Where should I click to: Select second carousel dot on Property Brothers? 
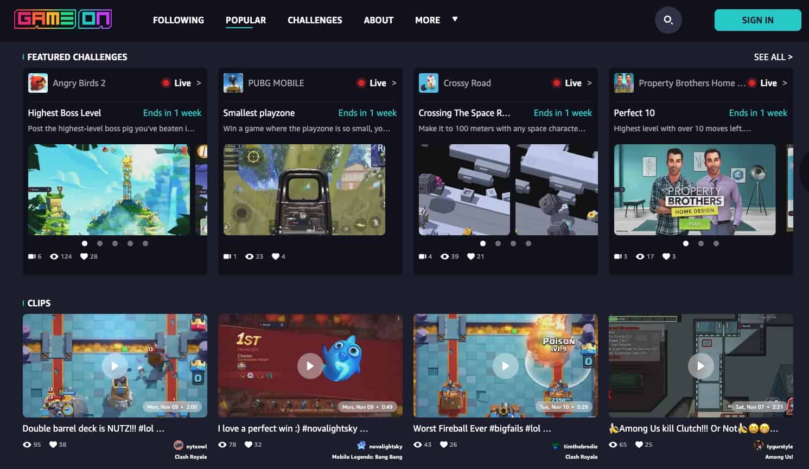point(701,243)
